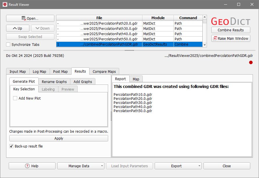The image size is (259, 178).
Task: Switch to the Compare Maps tab
Action: (104, 72)
